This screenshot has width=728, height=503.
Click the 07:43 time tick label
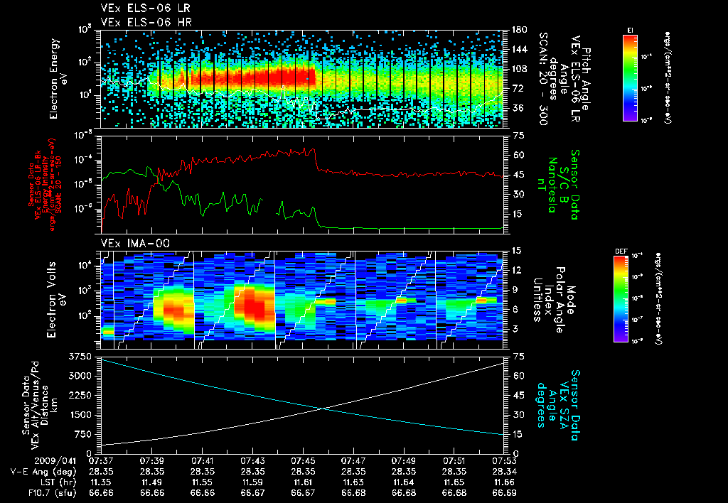(x=252, y=461)
